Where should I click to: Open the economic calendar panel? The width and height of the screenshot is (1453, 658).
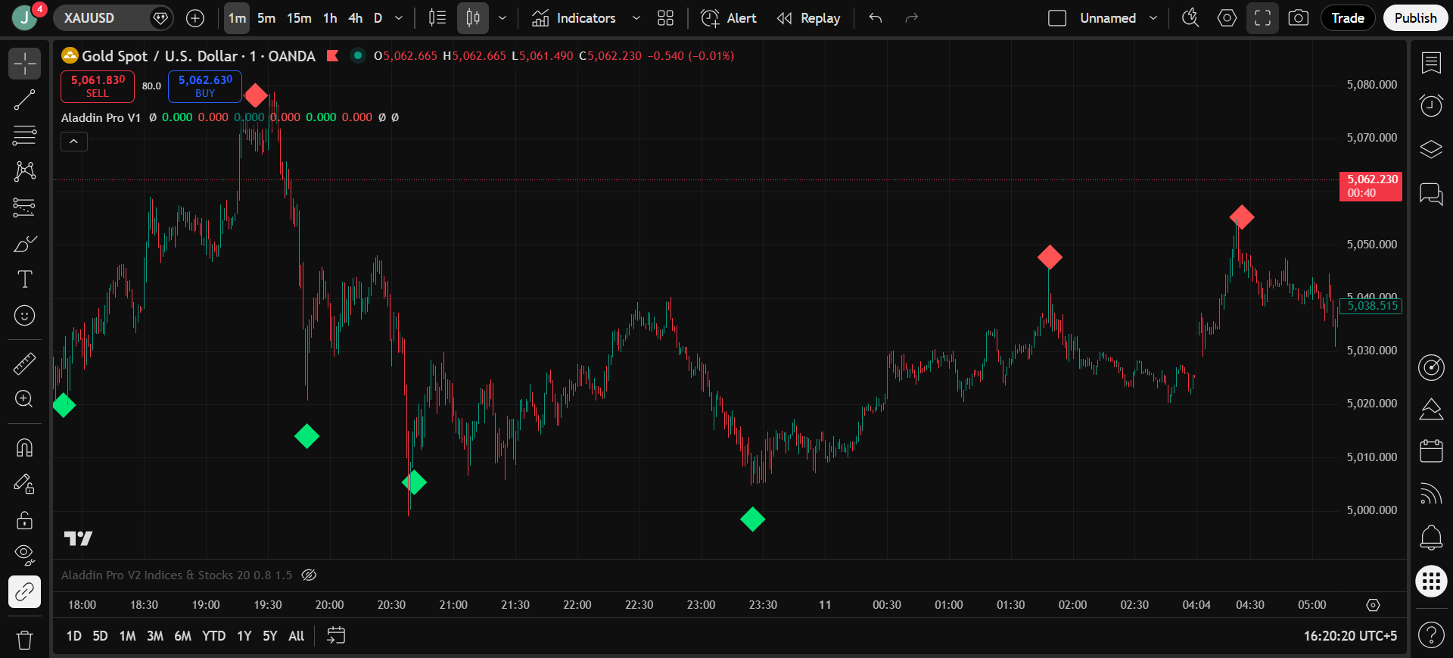click(x=1430, y=451)
